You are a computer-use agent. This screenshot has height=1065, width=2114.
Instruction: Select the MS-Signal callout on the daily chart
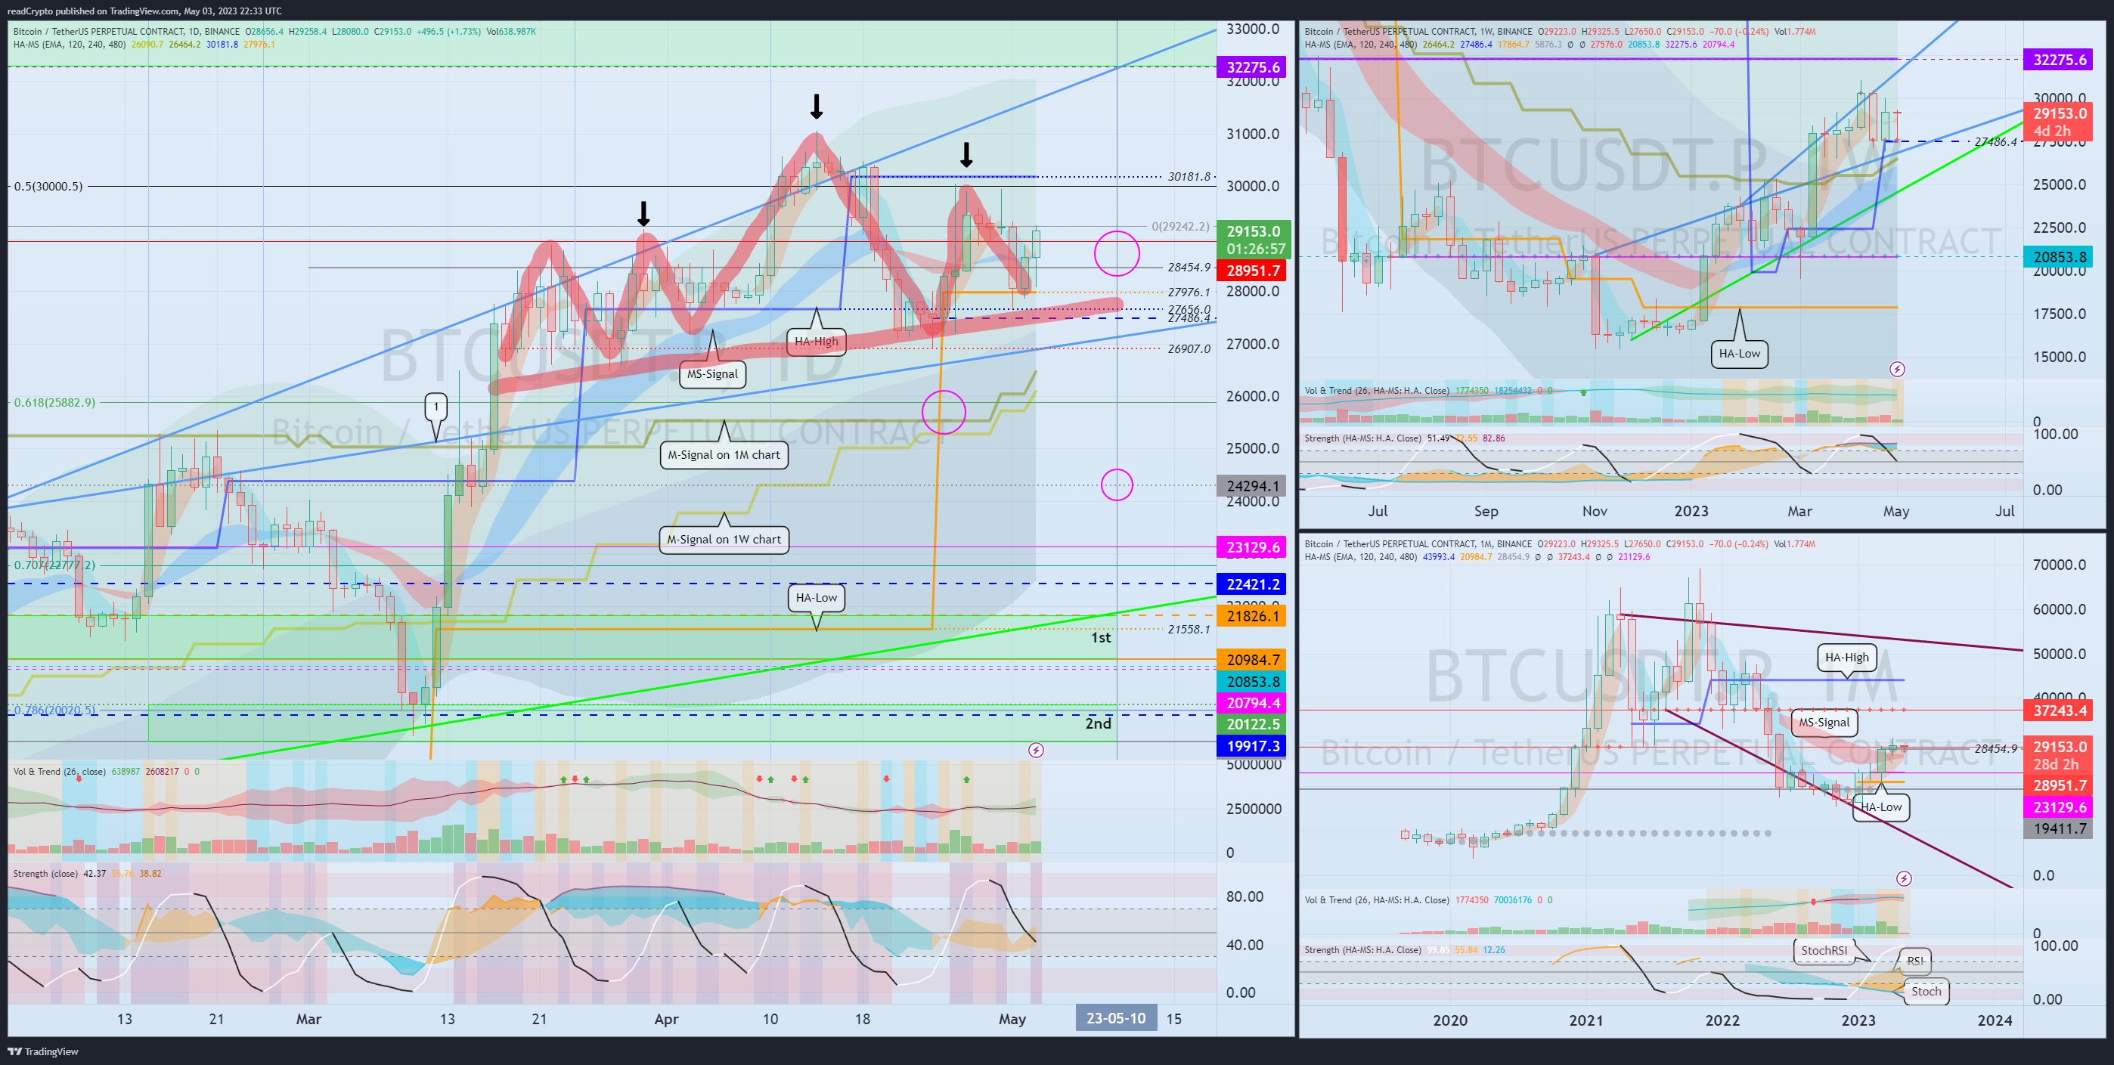pos(712,374)
